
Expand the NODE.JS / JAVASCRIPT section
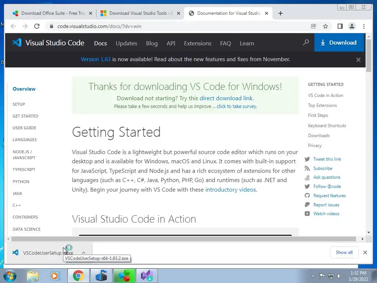pyautogui.click(x=24, y=155)
